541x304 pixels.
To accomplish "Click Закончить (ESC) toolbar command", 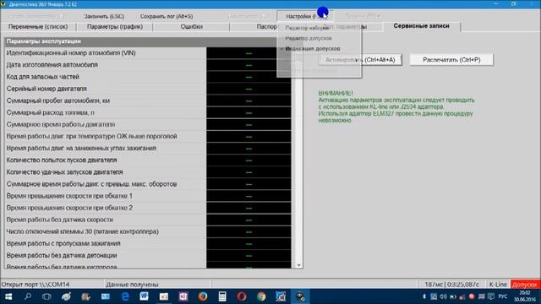I will [x=104, y=16].
